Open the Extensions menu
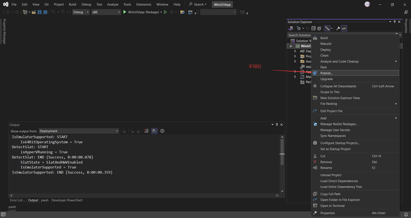Image resolution: width=411 pixels, height=218 pixels. (144, 4)
